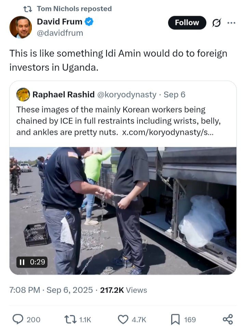Click the reply comment icon

(18, 319)
